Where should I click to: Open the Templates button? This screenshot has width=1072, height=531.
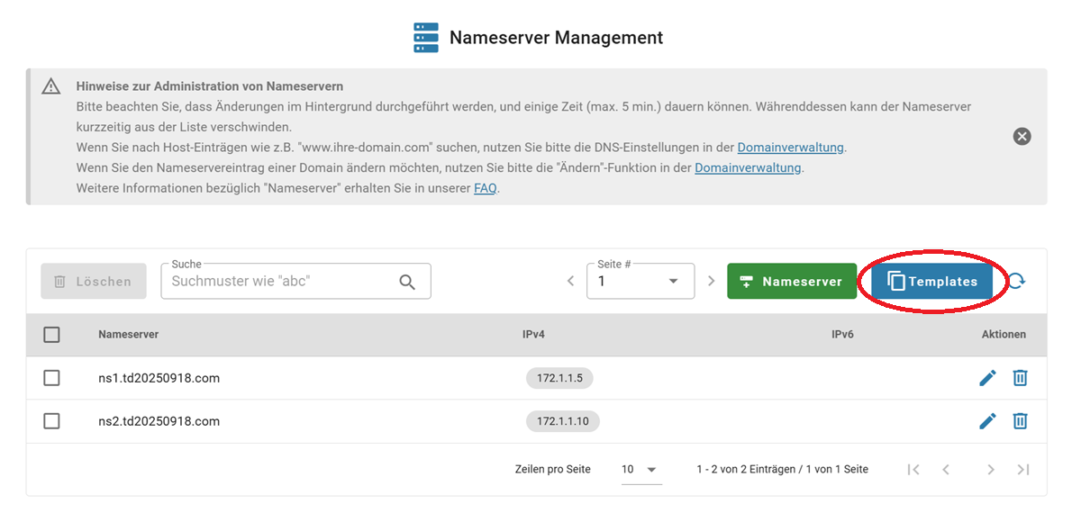(x=931, y=282)
